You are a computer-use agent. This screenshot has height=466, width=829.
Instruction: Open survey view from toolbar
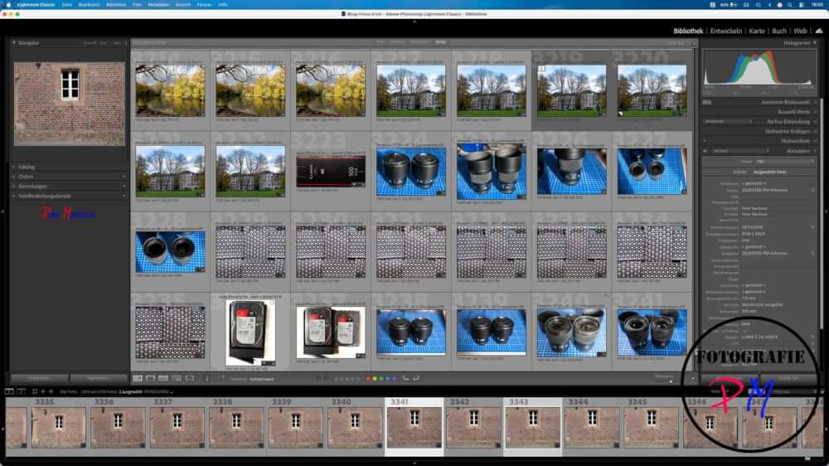point(176,378)
